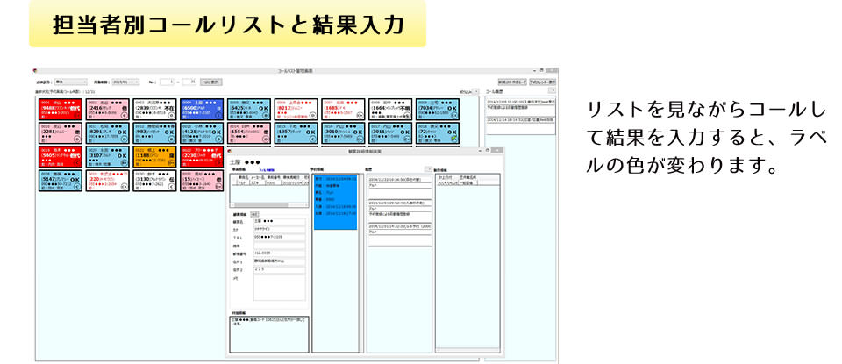Click the postal code field showing 412-0035

(279, 254)
